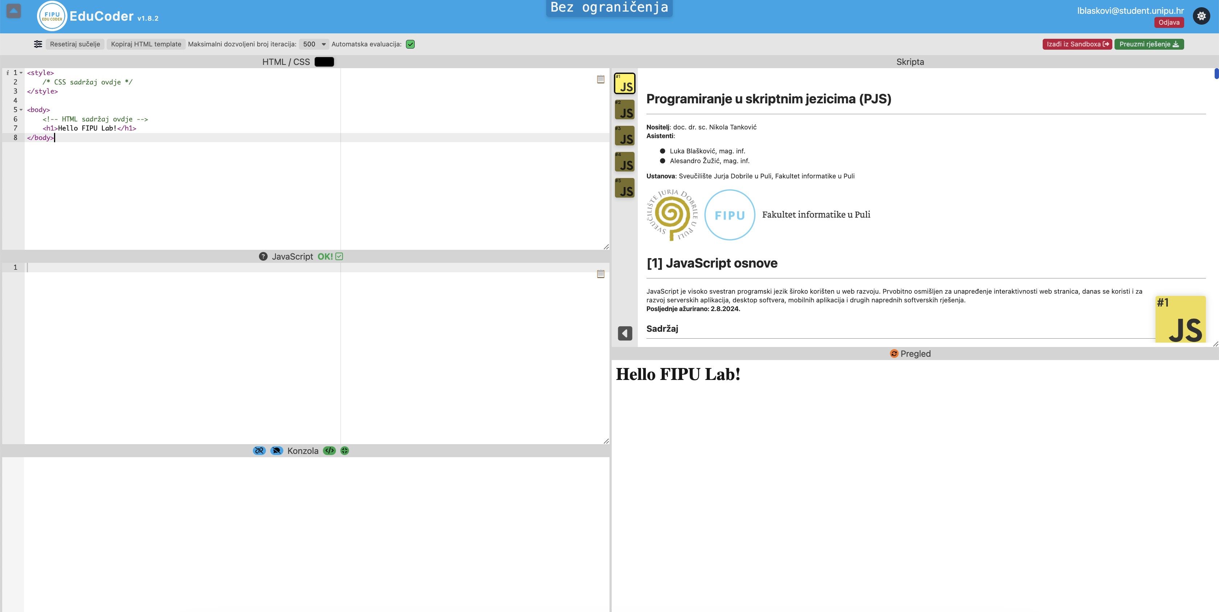
Task: Click the [1] JavaScript osnove heading
Action: point(712,263)
